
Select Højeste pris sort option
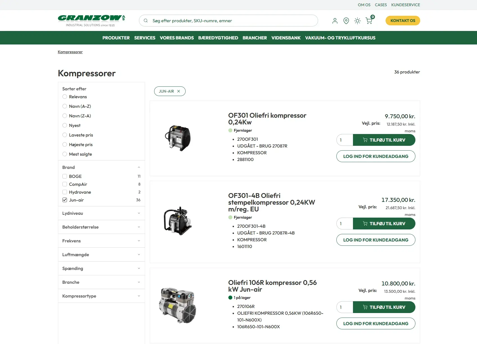[x=65, y=144]
